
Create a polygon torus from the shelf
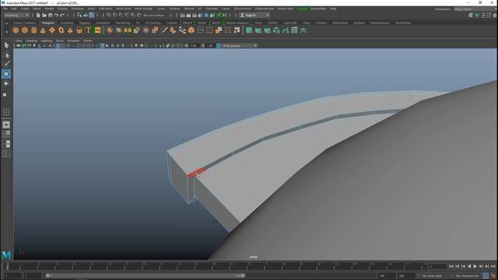[x=61, y=30]
